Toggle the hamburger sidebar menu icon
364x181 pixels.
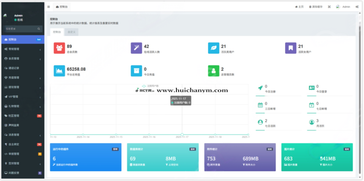pos(49,7)
